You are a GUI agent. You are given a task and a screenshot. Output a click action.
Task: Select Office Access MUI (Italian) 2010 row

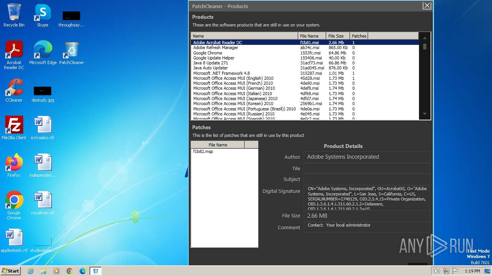pyautogui.click(x=305, y=94)
